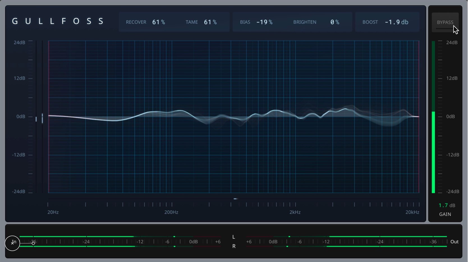The image size is (468, 262).
Task: Click the small handle below the EQ graph
Action: (236, 199)
